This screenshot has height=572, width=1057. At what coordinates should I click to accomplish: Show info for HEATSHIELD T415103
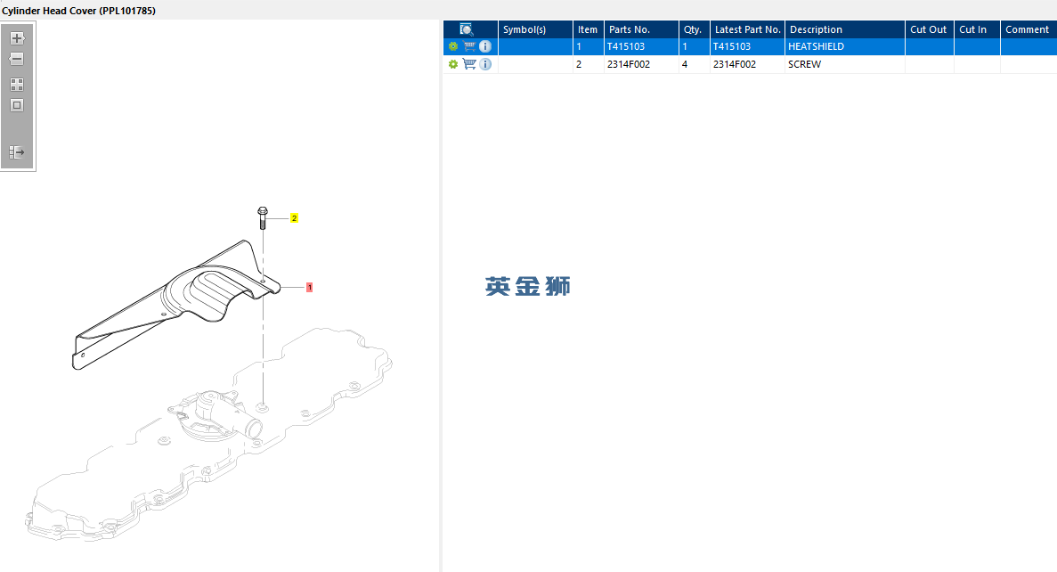pos(485,46)
